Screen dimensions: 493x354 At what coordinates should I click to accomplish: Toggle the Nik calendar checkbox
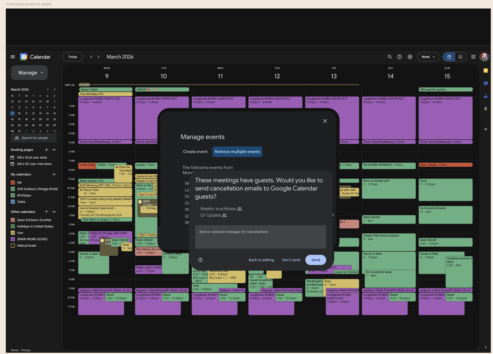click(13, 183)
